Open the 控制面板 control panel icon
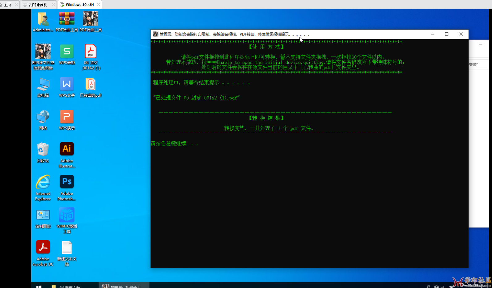492x288 pixels. tap(43, 215)
